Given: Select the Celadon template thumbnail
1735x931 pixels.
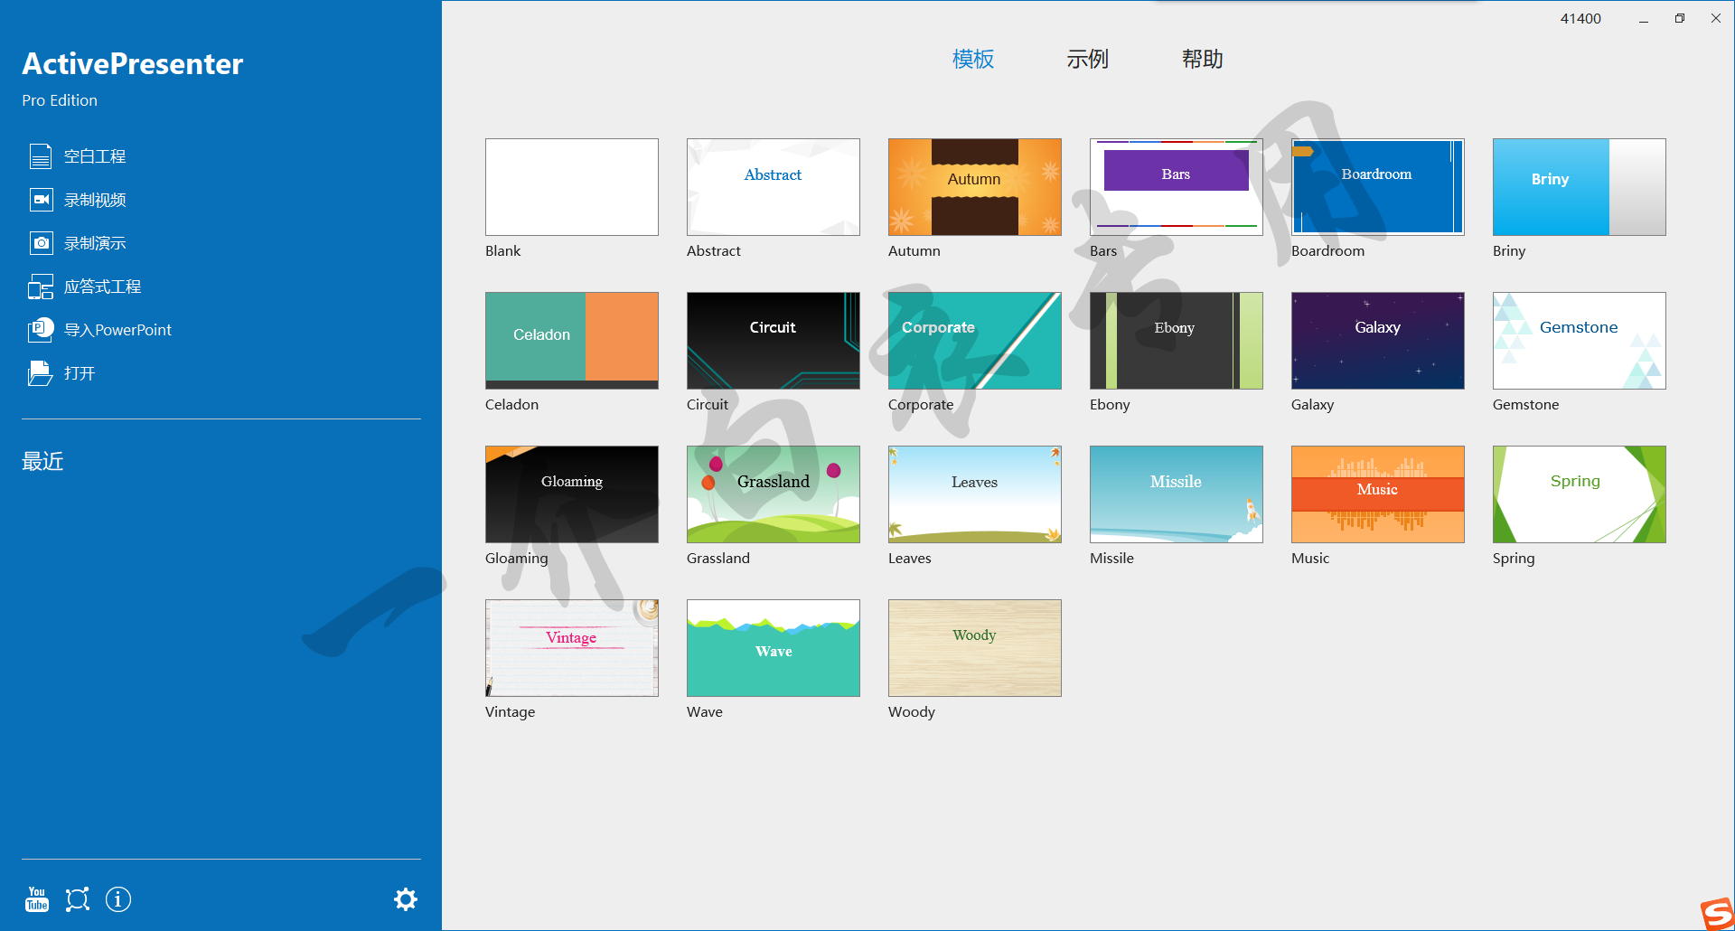Looking at the screenshot, I should tap(572, 341).
